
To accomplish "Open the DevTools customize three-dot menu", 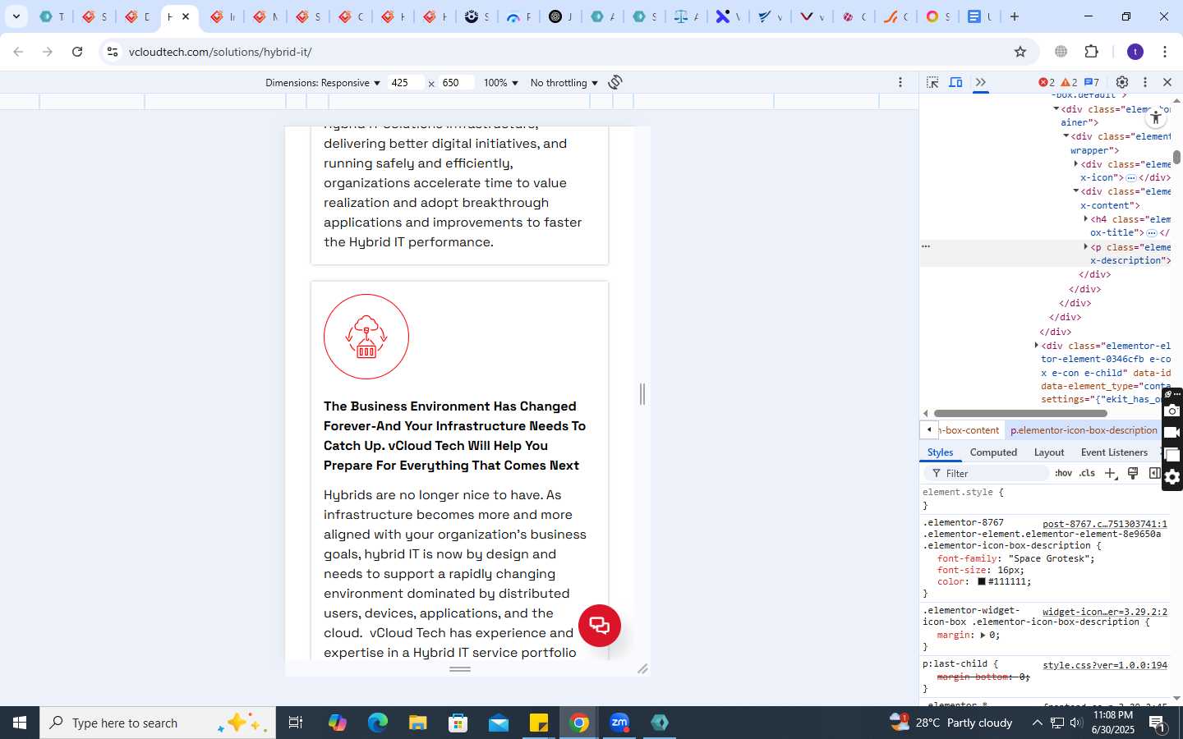I will [1145, 82].
